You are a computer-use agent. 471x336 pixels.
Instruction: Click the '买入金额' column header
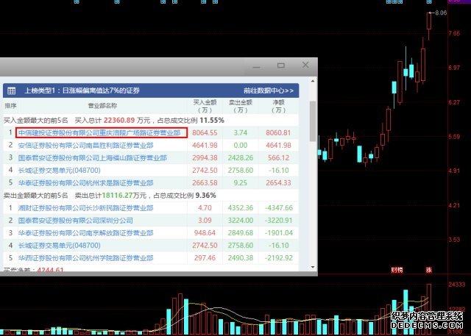coord(205,106)
